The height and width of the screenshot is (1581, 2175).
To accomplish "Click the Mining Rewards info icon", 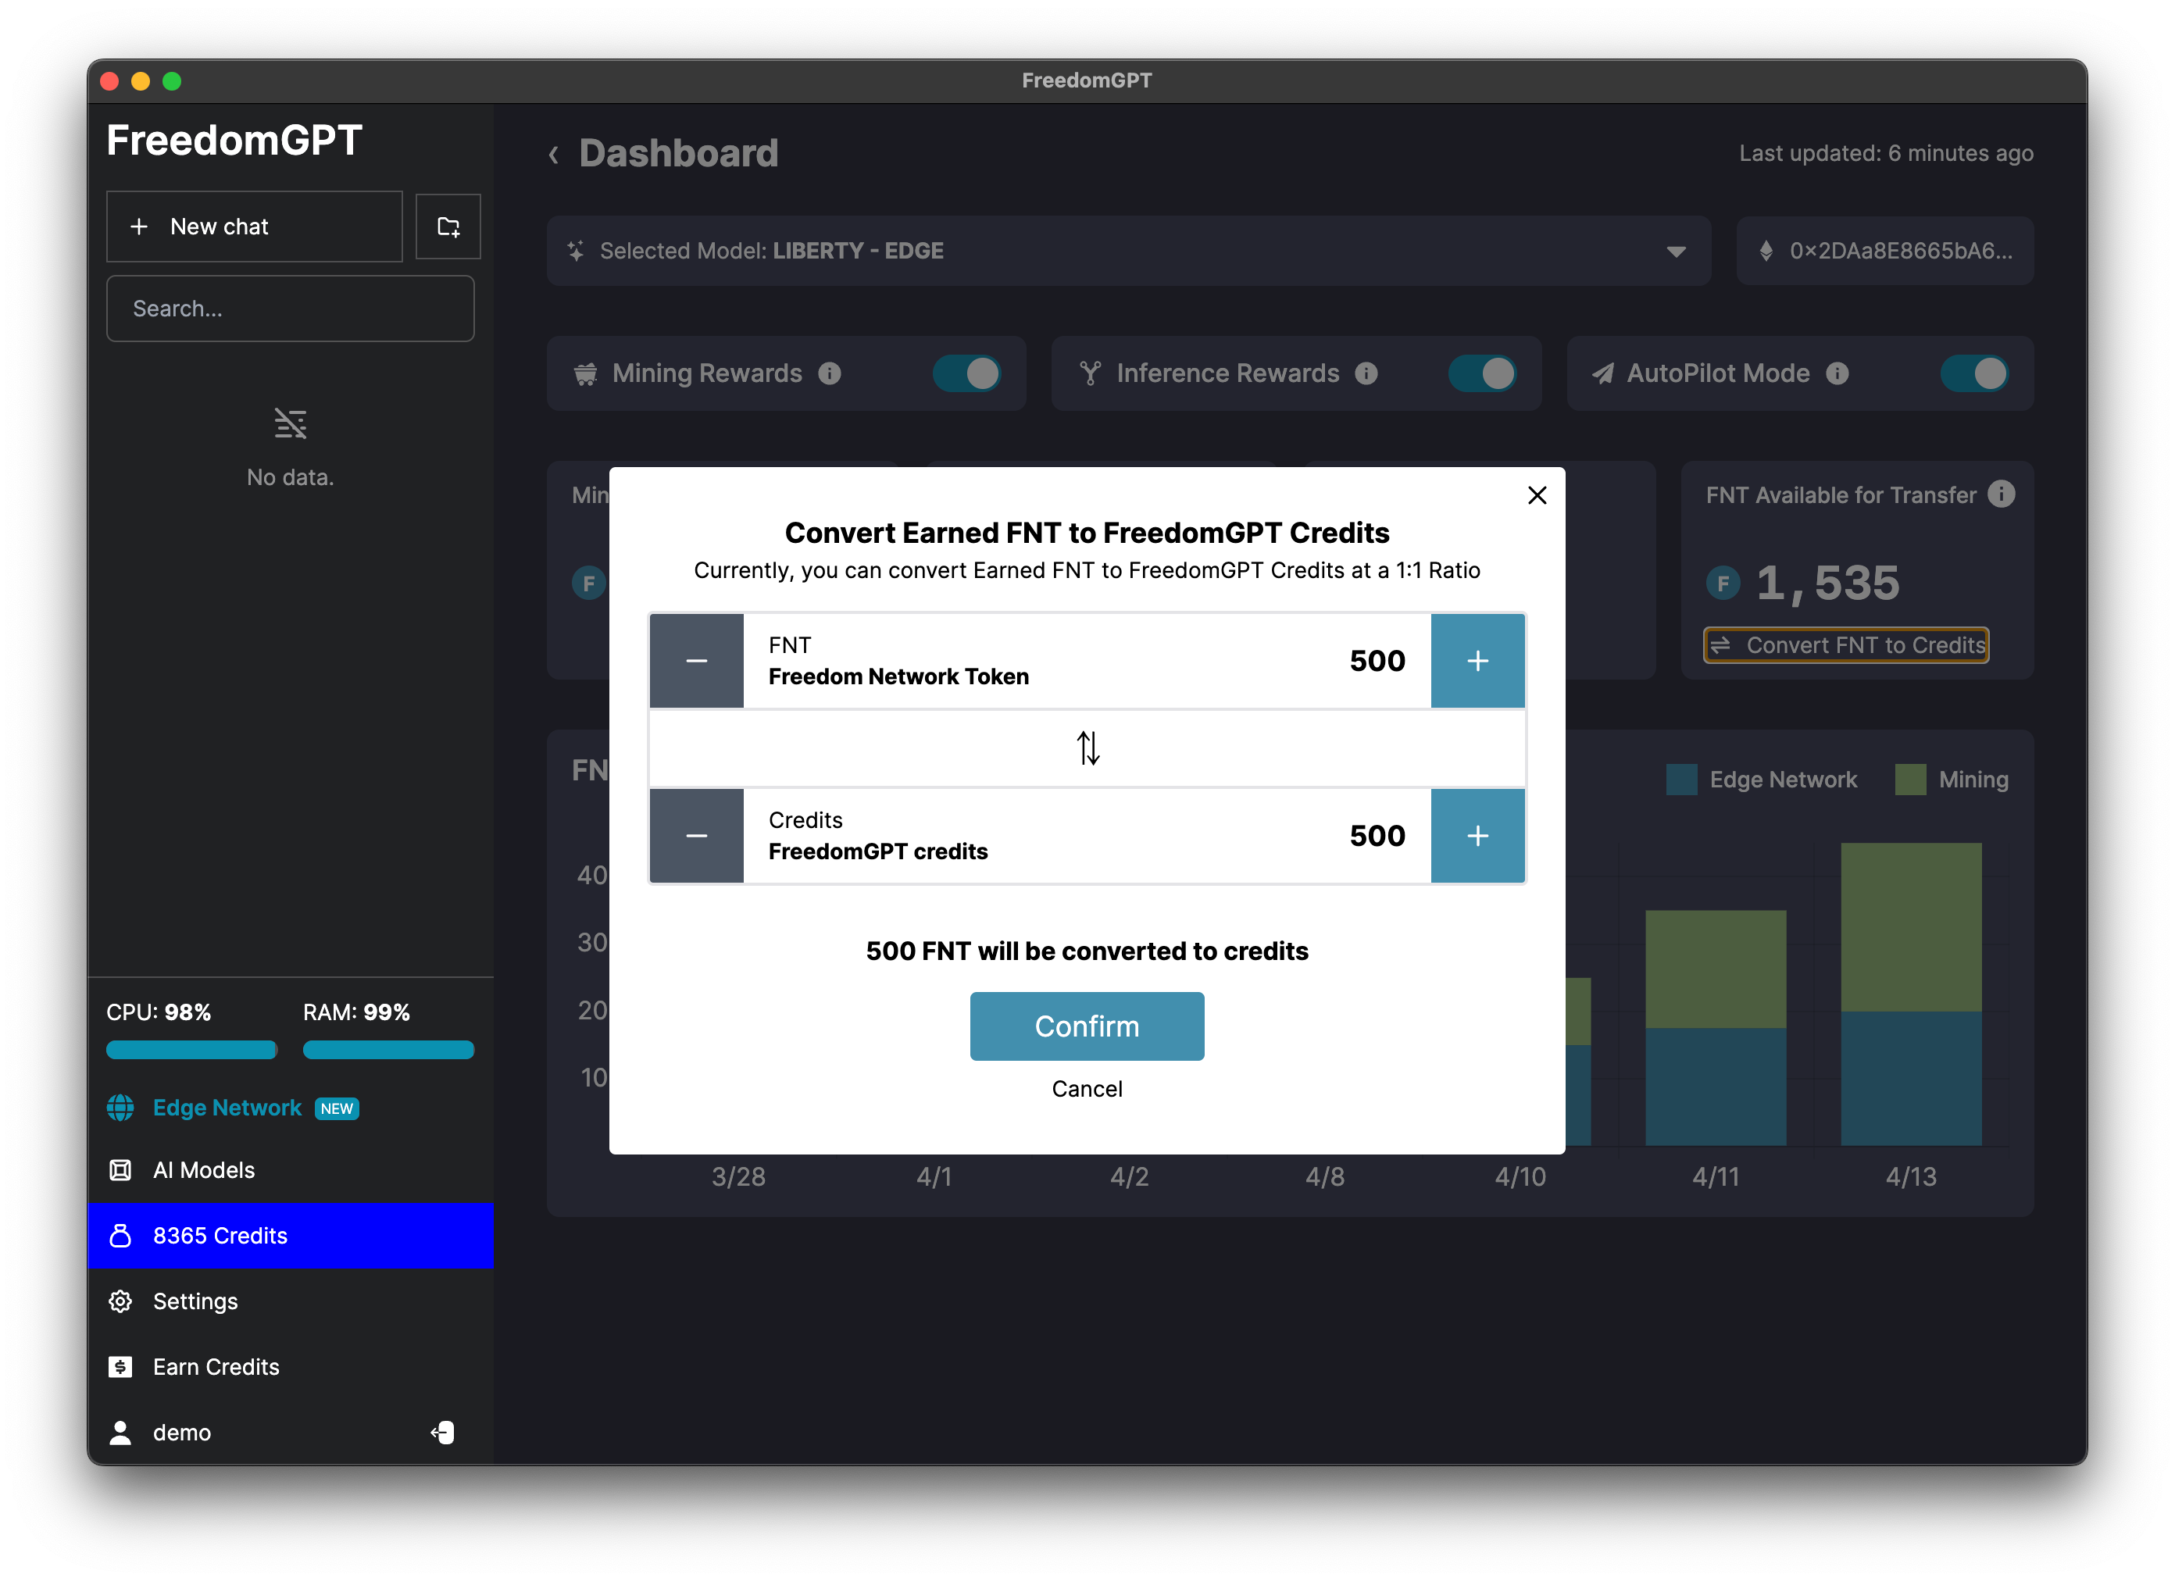I will pyautogui.click(x=830, y=374).
